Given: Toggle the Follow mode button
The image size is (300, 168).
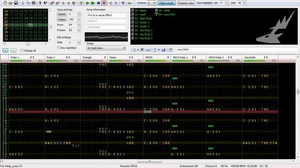Looking at the screenshot, I should [x=166, y=3].
